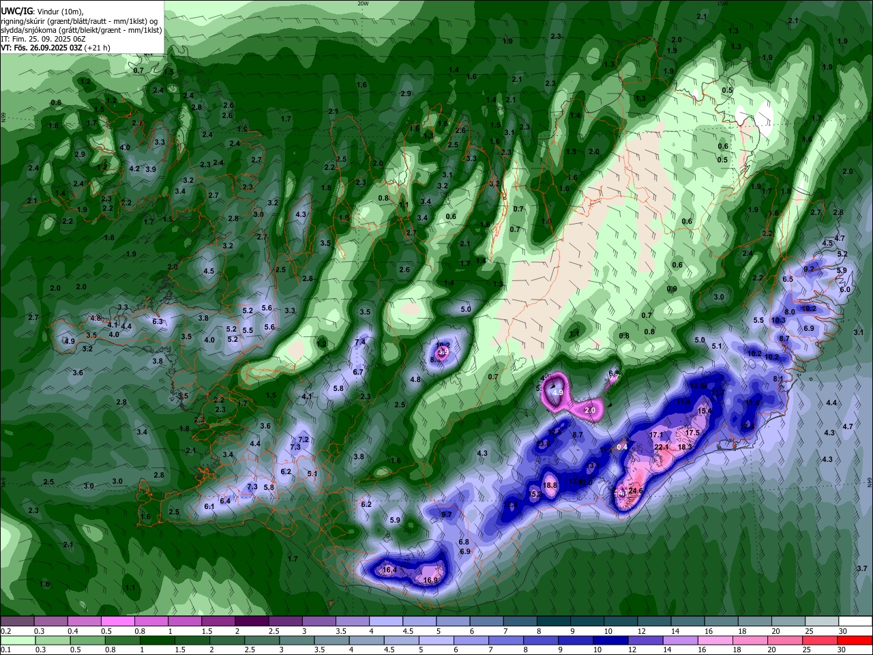Click the 9.7 precipitation value on the map
Viewport: 873px width, 655px height.
point(447,514)
